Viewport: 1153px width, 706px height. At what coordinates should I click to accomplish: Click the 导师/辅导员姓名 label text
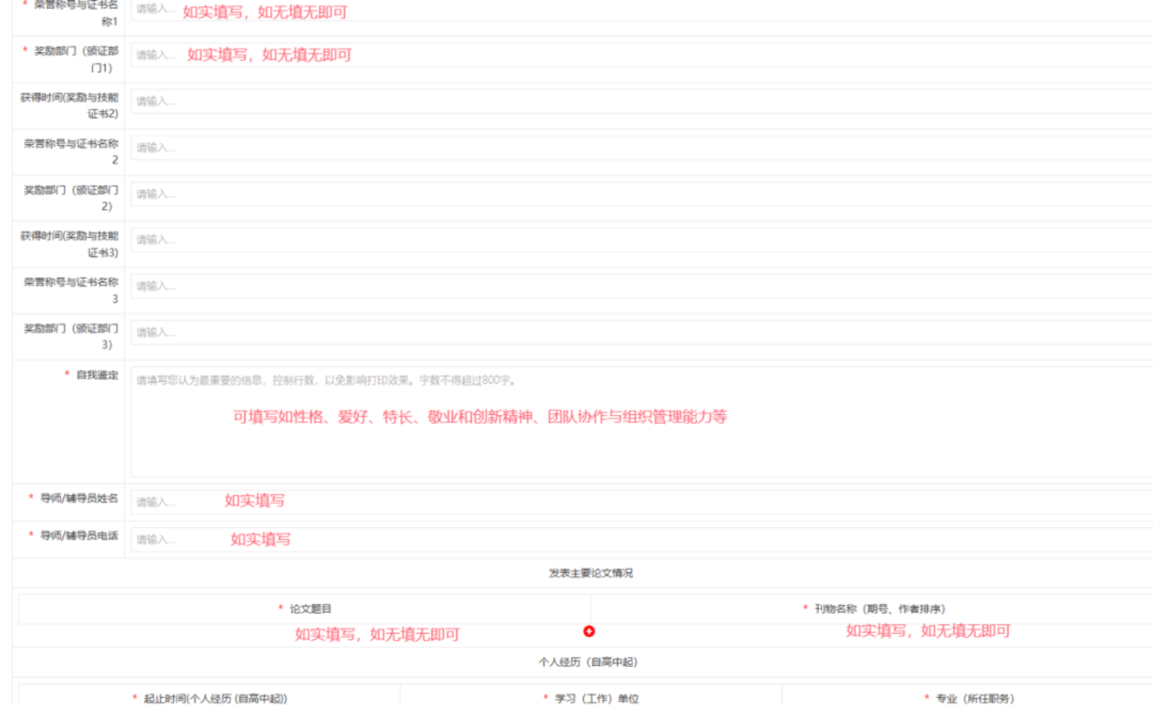(79, 498)
